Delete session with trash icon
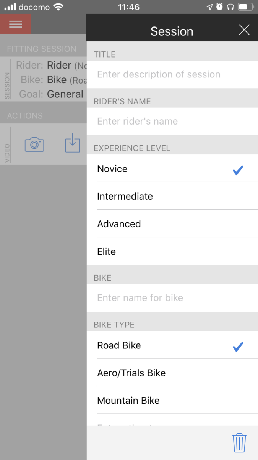Screen dimensions: 258x460 coord(239,443)
